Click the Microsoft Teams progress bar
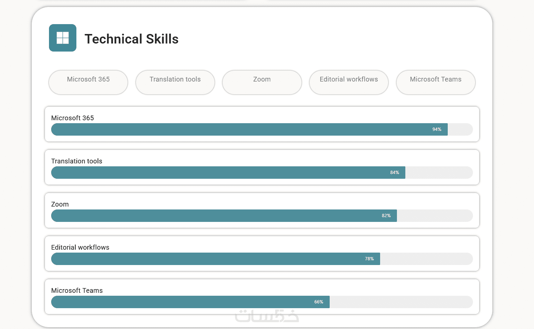This screenshot has width=534, height=329. point(262,302)
